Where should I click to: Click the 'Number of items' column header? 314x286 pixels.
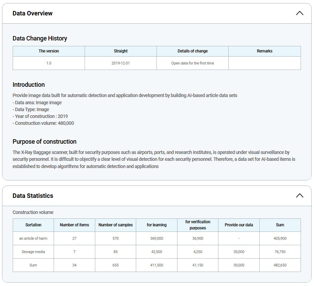point(74,225)
